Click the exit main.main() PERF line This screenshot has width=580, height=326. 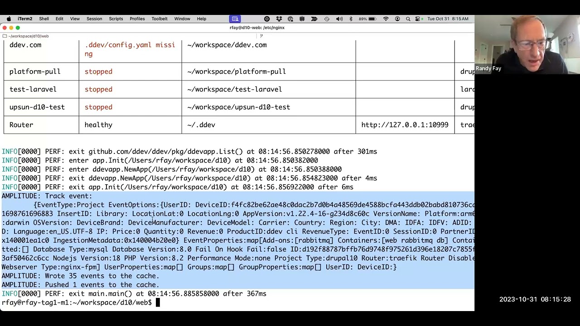point(134,294)
